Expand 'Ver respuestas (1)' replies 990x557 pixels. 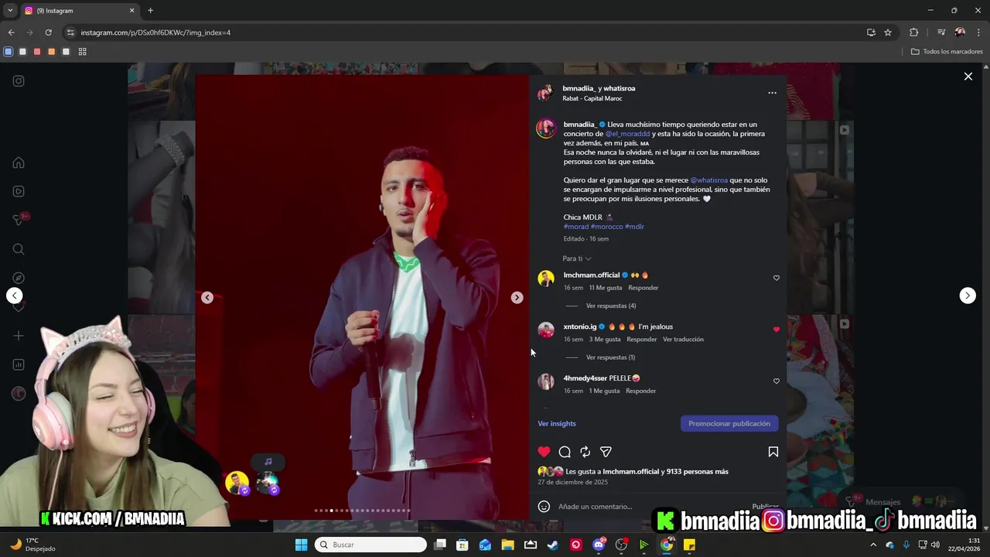610,357
